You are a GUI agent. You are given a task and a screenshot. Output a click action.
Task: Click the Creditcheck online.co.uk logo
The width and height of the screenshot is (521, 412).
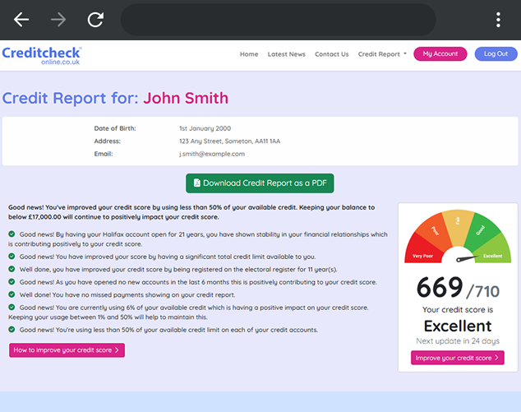pos(42,56)
